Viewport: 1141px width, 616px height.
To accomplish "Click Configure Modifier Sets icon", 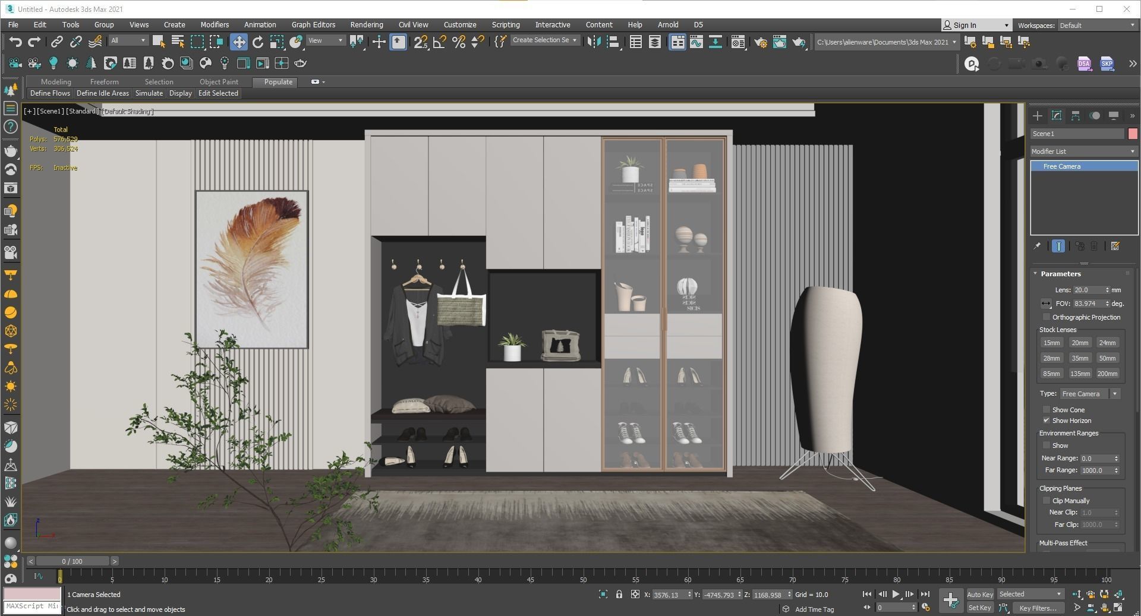I will tap(1115, 246).
